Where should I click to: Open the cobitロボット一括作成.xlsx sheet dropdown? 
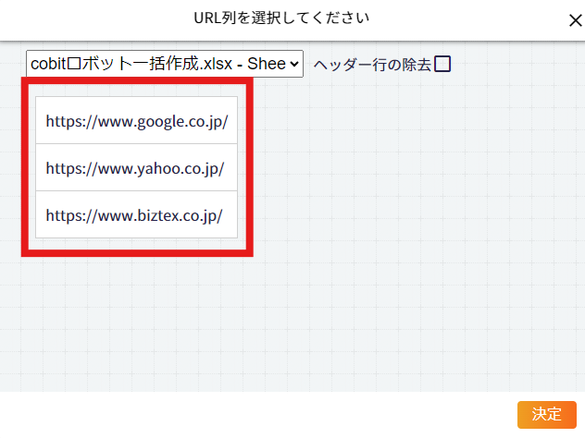point(165,64)
